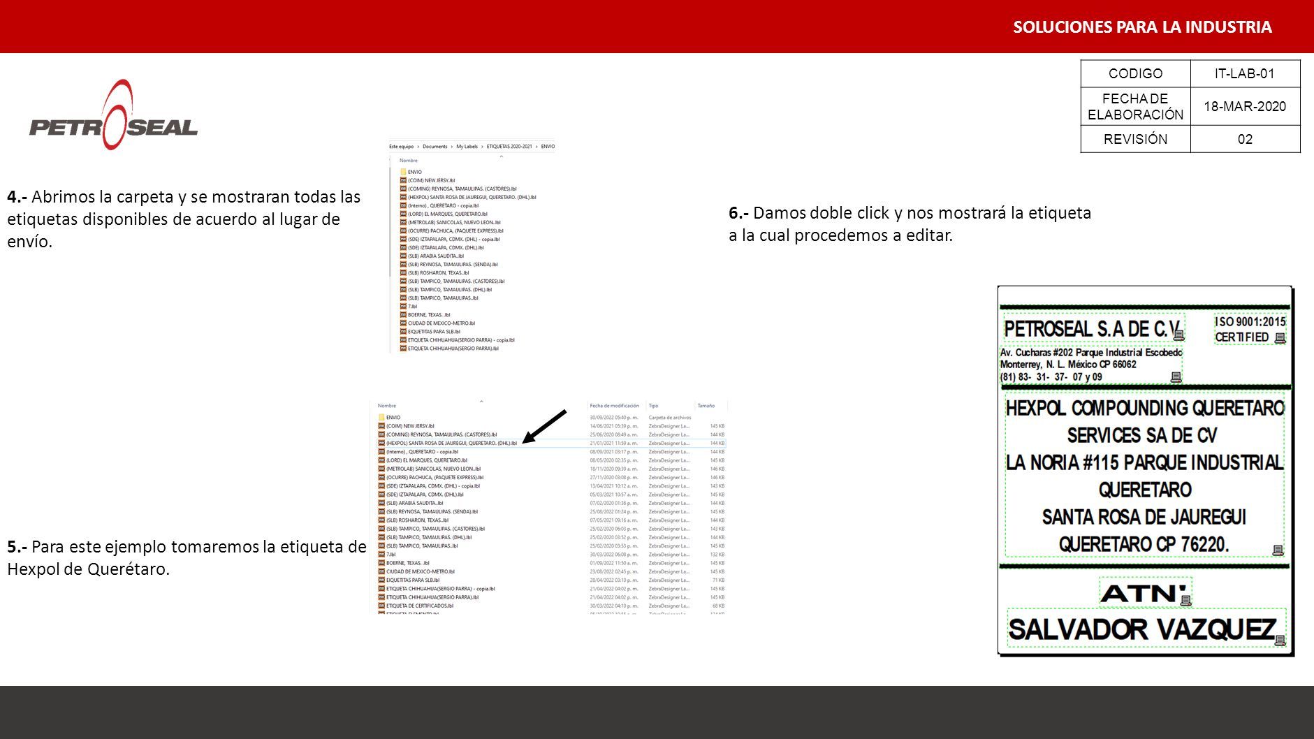This screenshot has width=1314, height=739.
Task: Select the date cell '08/09/2021 03:17 p. m.'
Action: [613, 452]
